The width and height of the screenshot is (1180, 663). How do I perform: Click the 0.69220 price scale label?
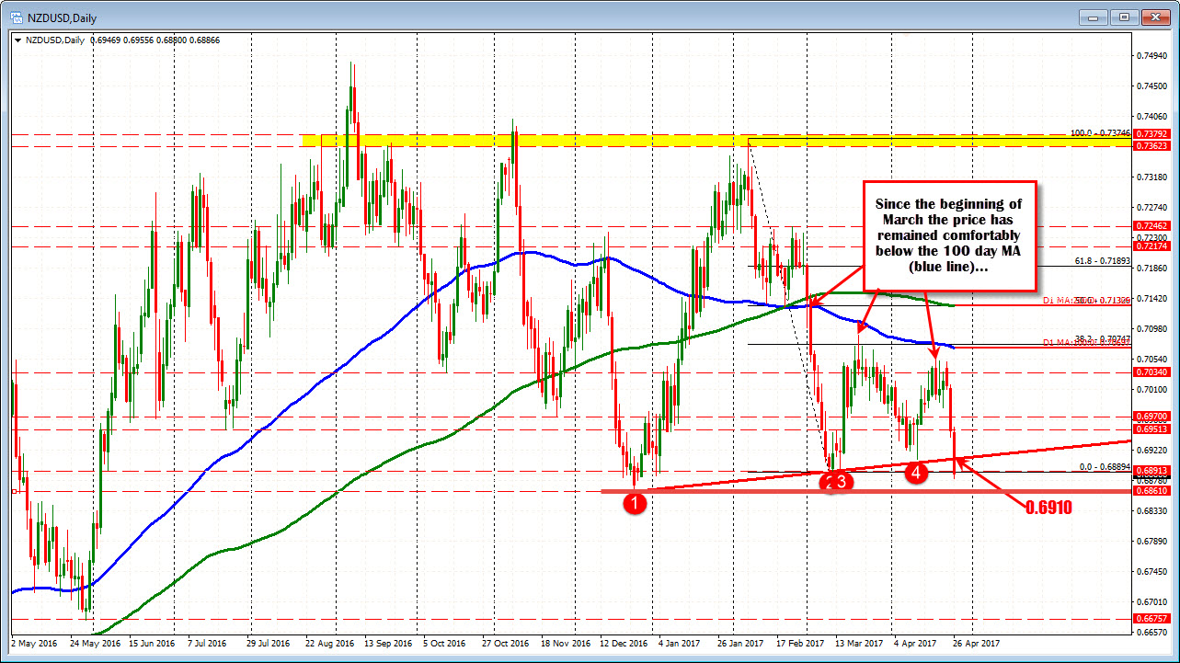coord(1152,450)
